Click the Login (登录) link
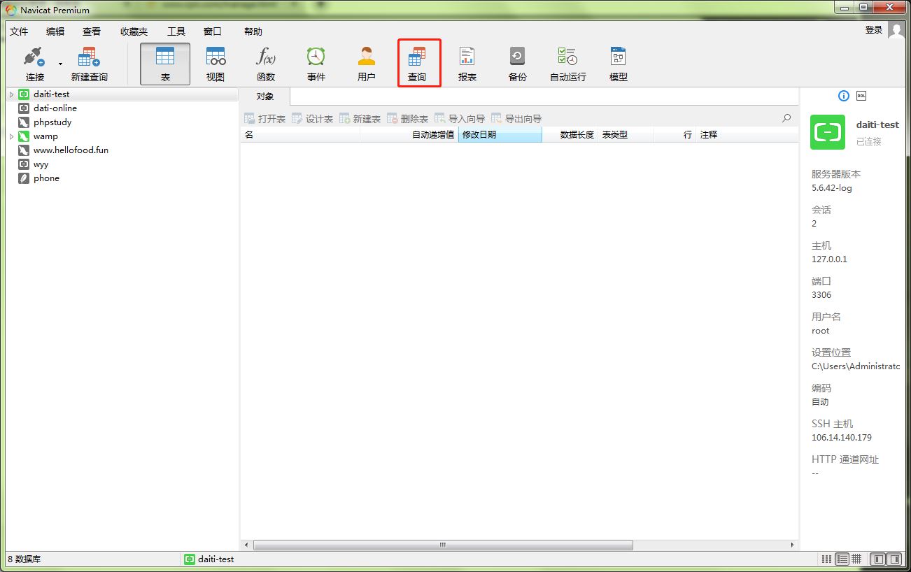This screenshot has height=572, width=911. (x=874, y=30)
